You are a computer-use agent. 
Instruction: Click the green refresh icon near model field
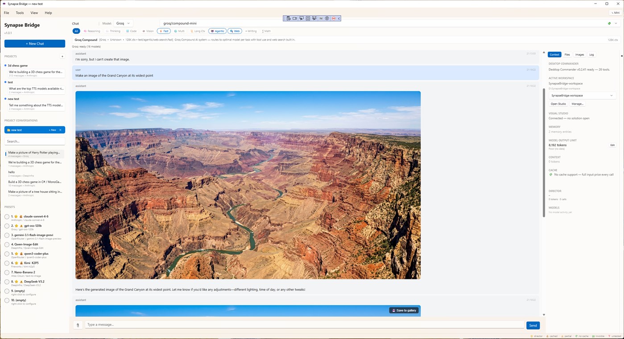(x=609, y=23)
